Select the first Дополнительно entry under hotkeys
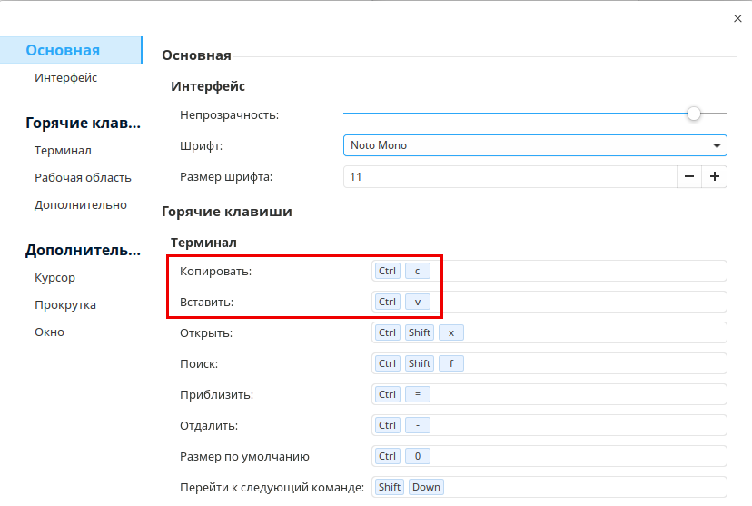The image size is (752, 506). [81, 204]
